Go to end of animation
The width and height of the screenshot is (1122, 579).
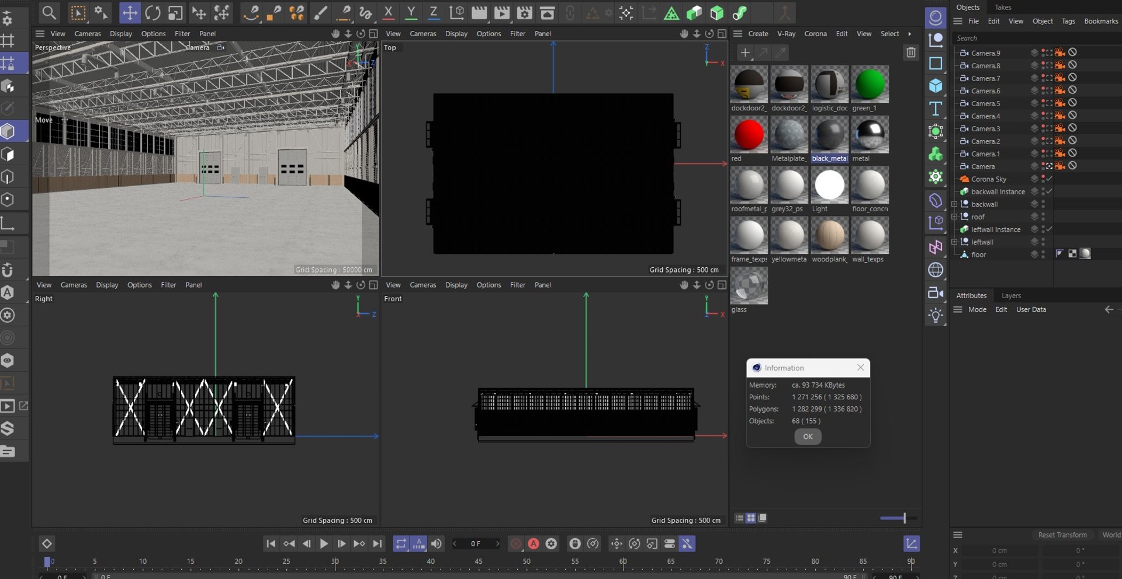coord(378,543)
